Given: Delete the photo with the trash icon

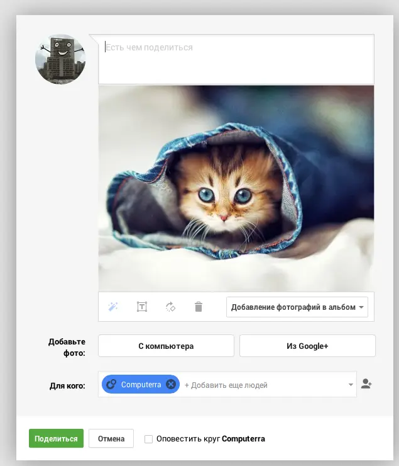Looking at the screenshot, I should click(x=199, y=307).
